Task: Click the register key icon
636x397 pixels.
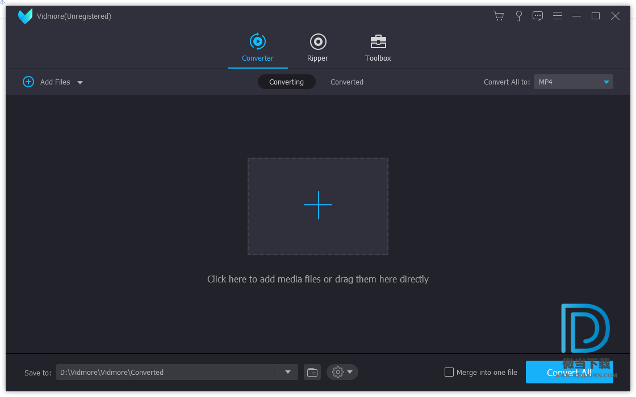Action: [518, 16]
